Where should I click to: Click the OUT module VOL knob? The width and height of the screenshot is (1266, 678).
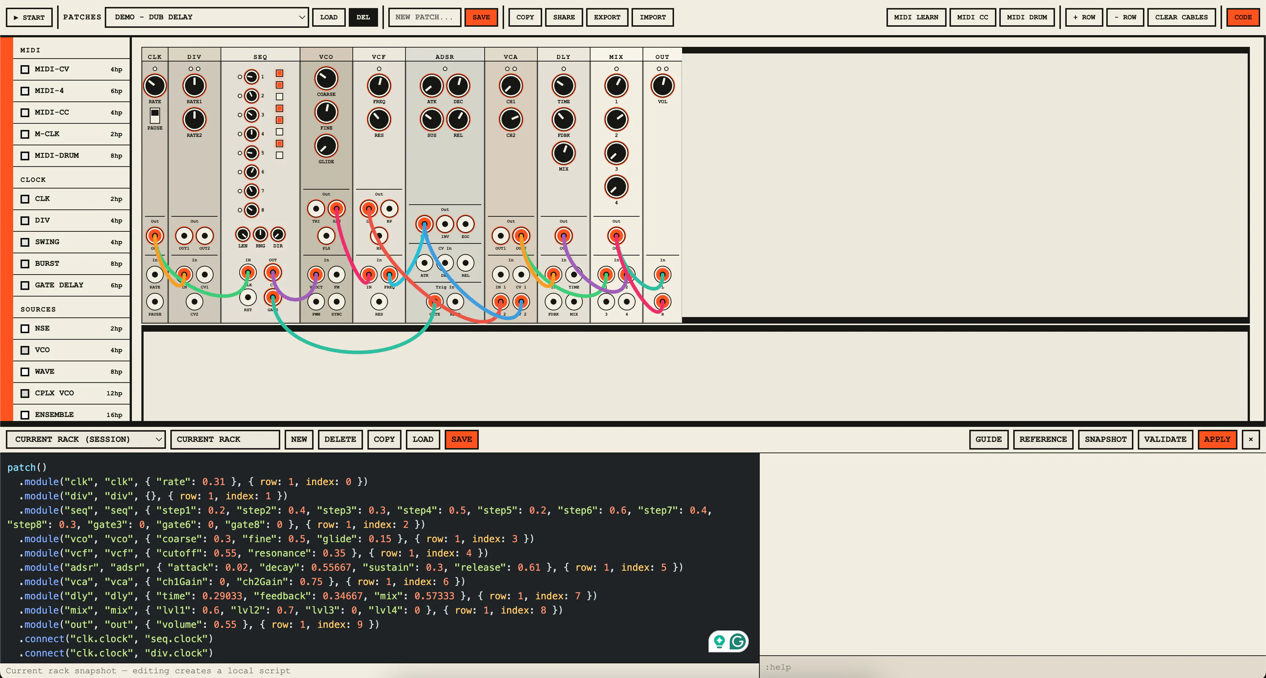coord(662,86)
